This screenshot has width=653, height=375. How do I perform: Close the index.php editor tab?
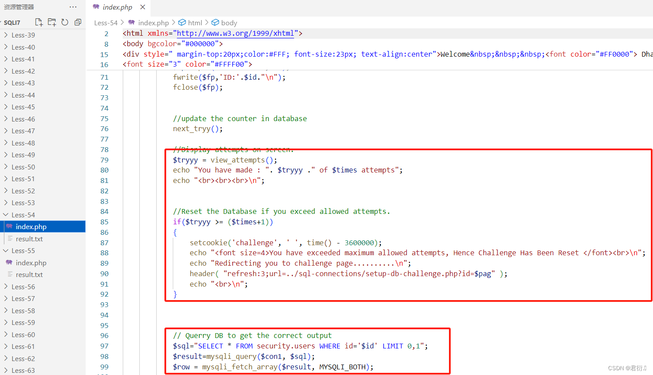click(x=143, y=7)
